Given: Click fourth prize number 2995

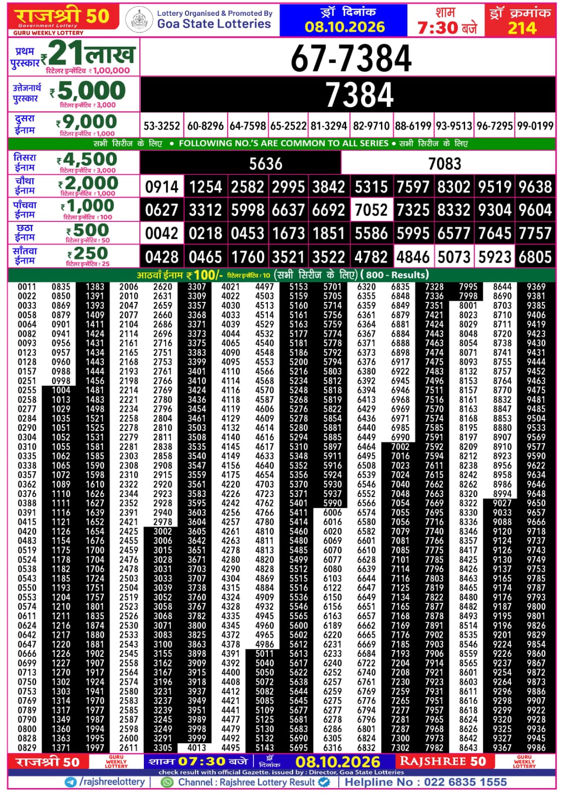Looking at the screenshot, I should pyautogui.click(x=288, y=187).
